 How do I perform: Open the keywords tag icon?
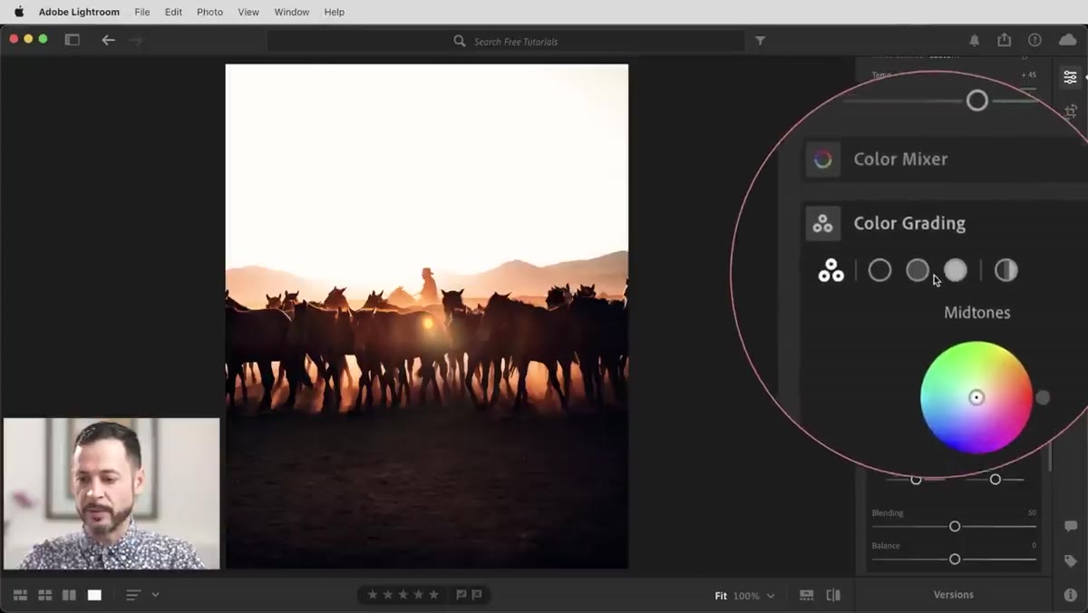click(1071, 561)
